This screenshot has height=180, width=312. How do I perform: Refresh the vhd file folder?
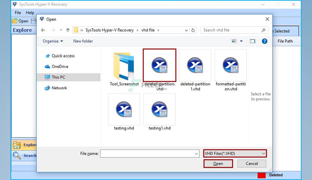193,30
